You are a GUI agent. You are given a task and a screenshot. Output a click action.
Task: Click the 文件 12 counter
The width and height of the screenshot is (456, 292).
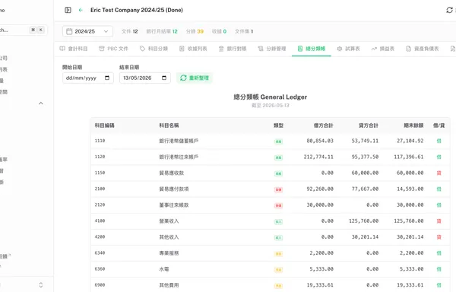[130, 31]
